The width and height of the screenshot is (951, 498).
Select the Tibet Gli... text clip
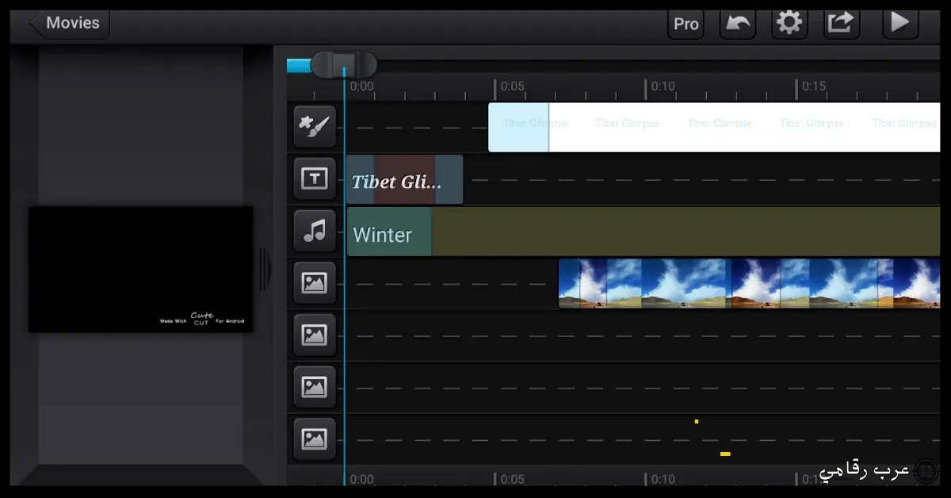tap(404, 180)
